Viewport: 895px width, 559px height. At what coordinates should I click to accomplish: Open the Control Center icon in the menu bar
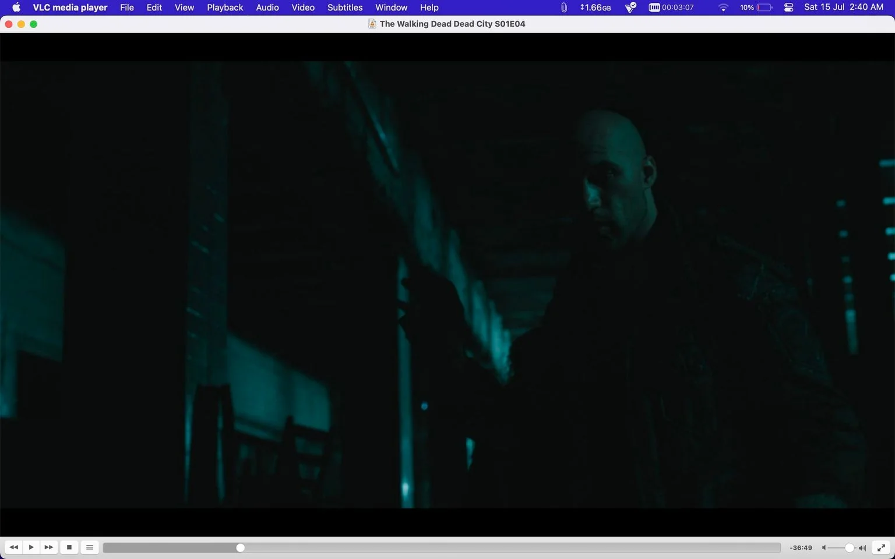coord(789,8)
